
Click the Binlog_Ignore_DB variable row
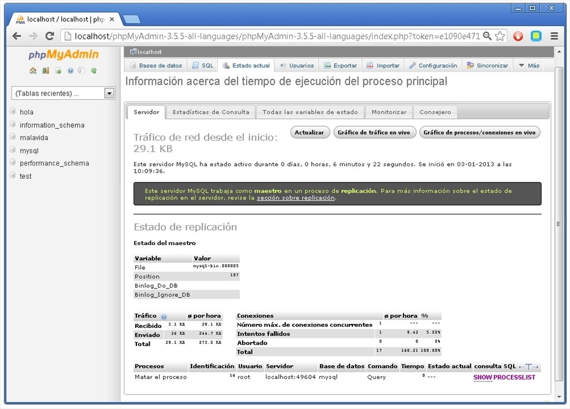point(186,295)
